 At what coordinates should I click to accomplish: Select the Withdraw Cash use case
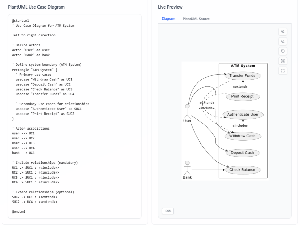243,136
